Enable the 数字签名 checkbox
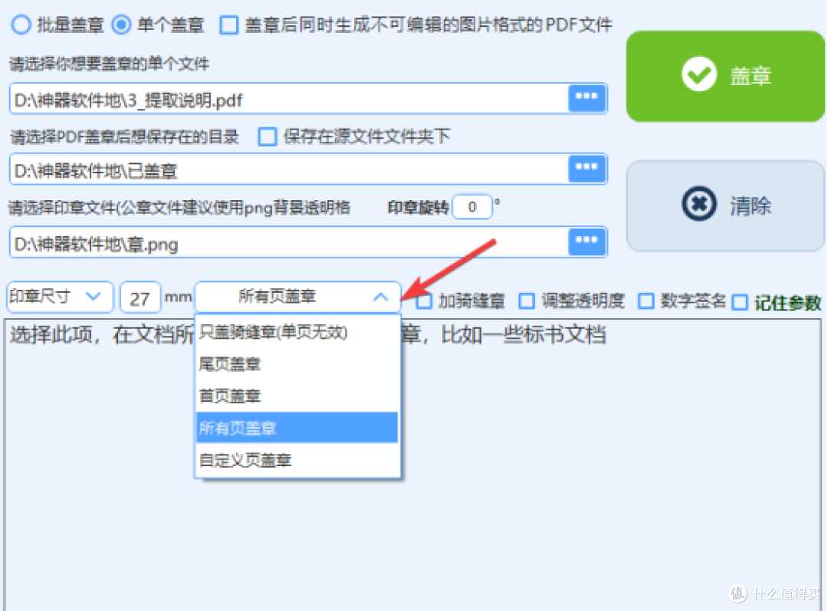Screen dimensions: 828x611 pyautogui.click(x=646, y=301)
